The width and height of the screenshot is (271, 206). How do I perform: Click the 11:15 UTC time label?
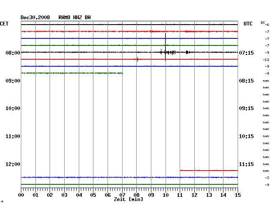[246, 164]
